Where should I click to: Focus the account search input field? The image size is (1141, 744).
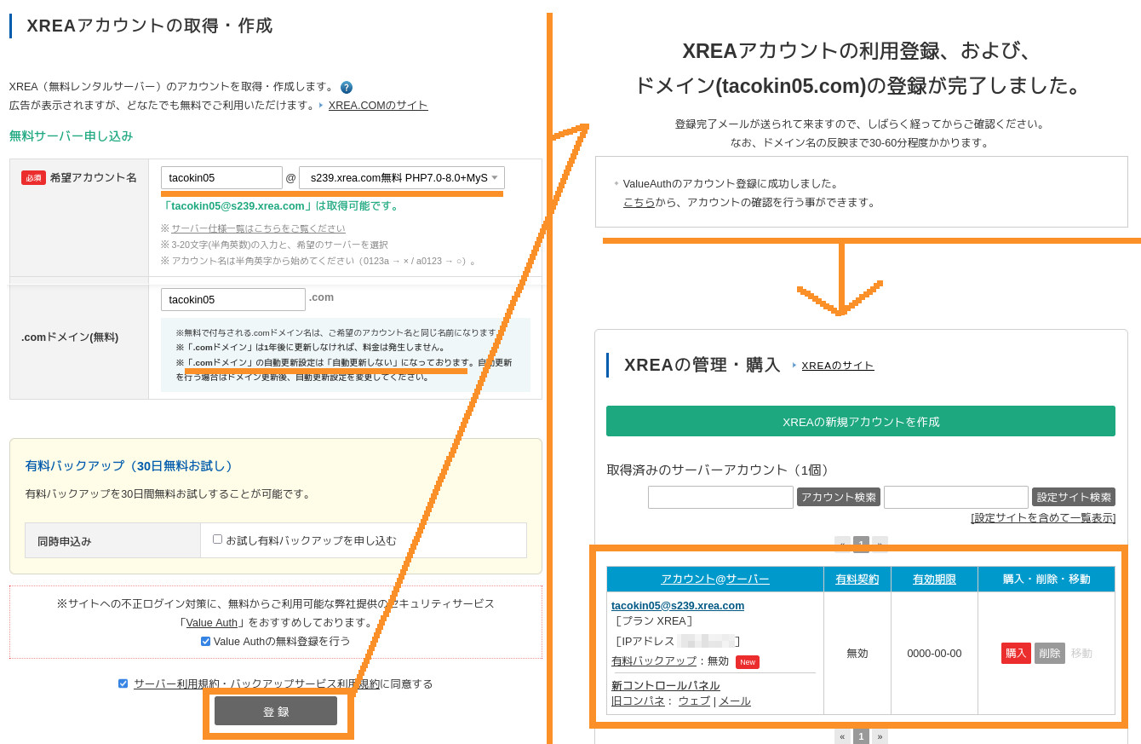pos(720,497)
